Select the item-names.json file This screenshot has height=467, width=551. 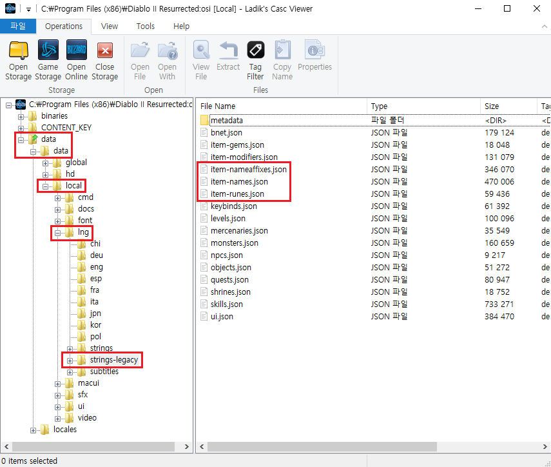click(239, 182)
